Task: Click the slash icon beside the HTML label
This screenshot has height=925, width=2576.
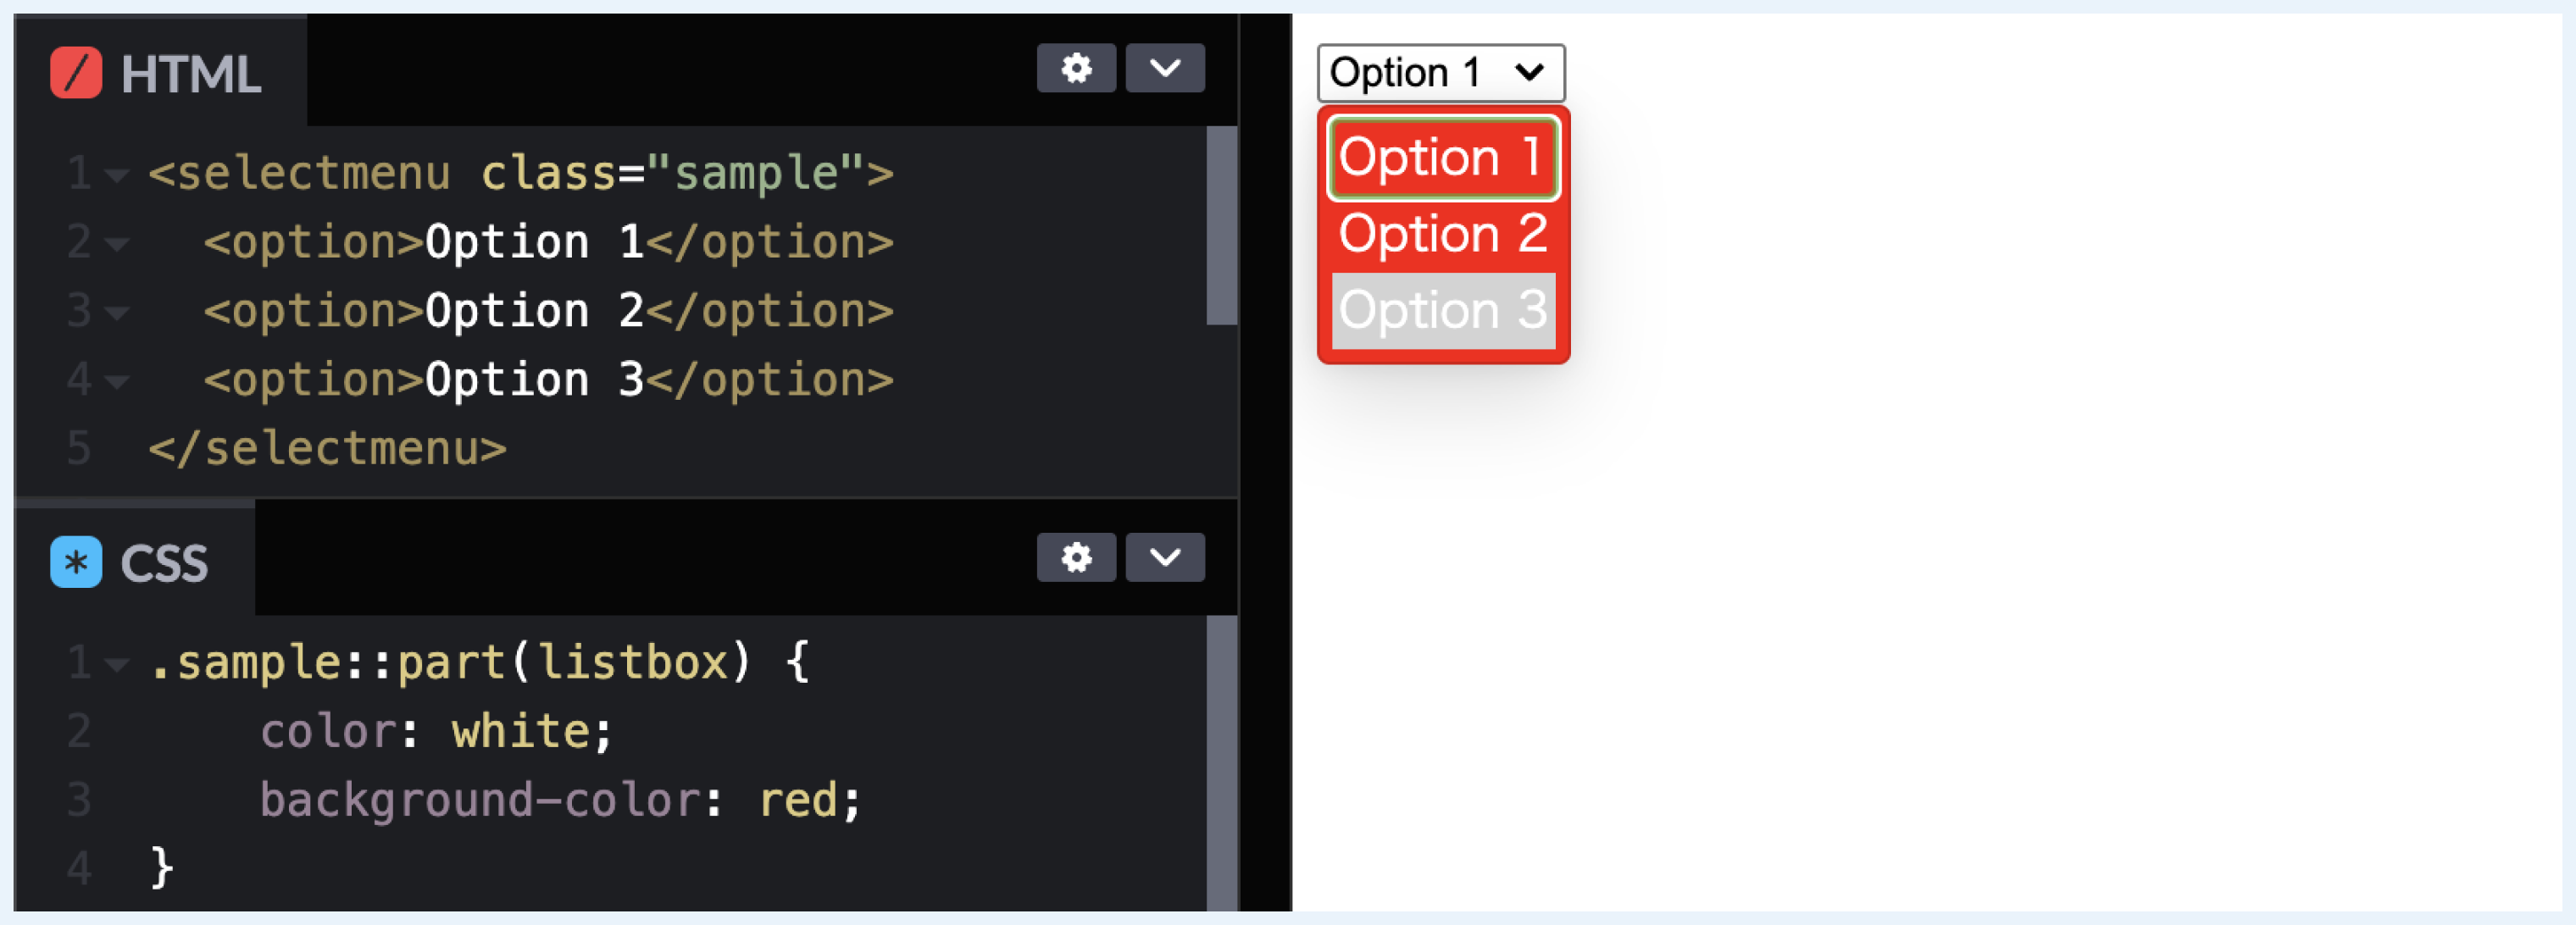Action: click(x=76, y=71)
